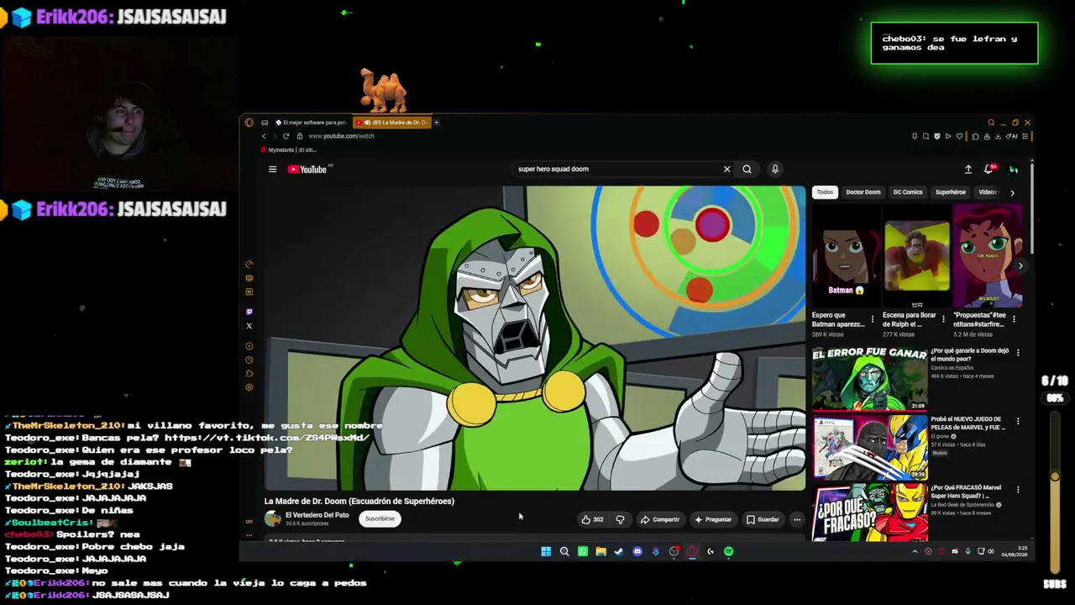The image size is (1075, 605).
Task: Select the Doctor Doom filter chip
Action: [x=863, y=192]
